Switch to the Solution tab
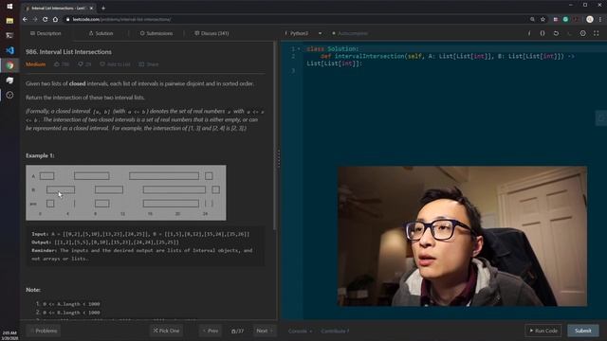This screenshot has width=607, height=341. (101, 33)
